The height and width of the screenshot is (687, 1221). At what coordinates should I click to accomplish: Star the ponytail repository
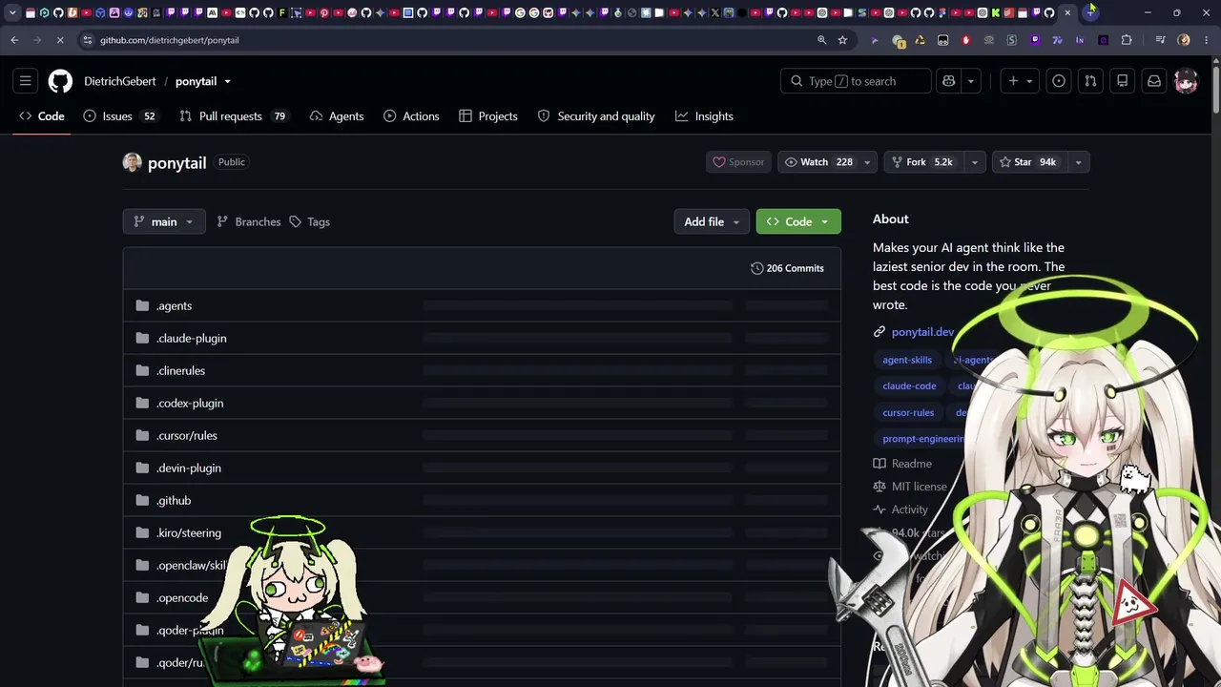(1030, 162)
